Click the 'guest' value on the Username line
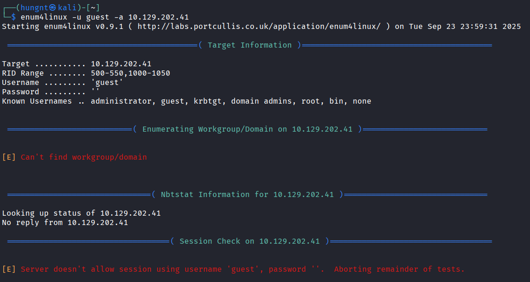This screenshot has width=530, height=282. pyautogui.click(x=107, y=83)
